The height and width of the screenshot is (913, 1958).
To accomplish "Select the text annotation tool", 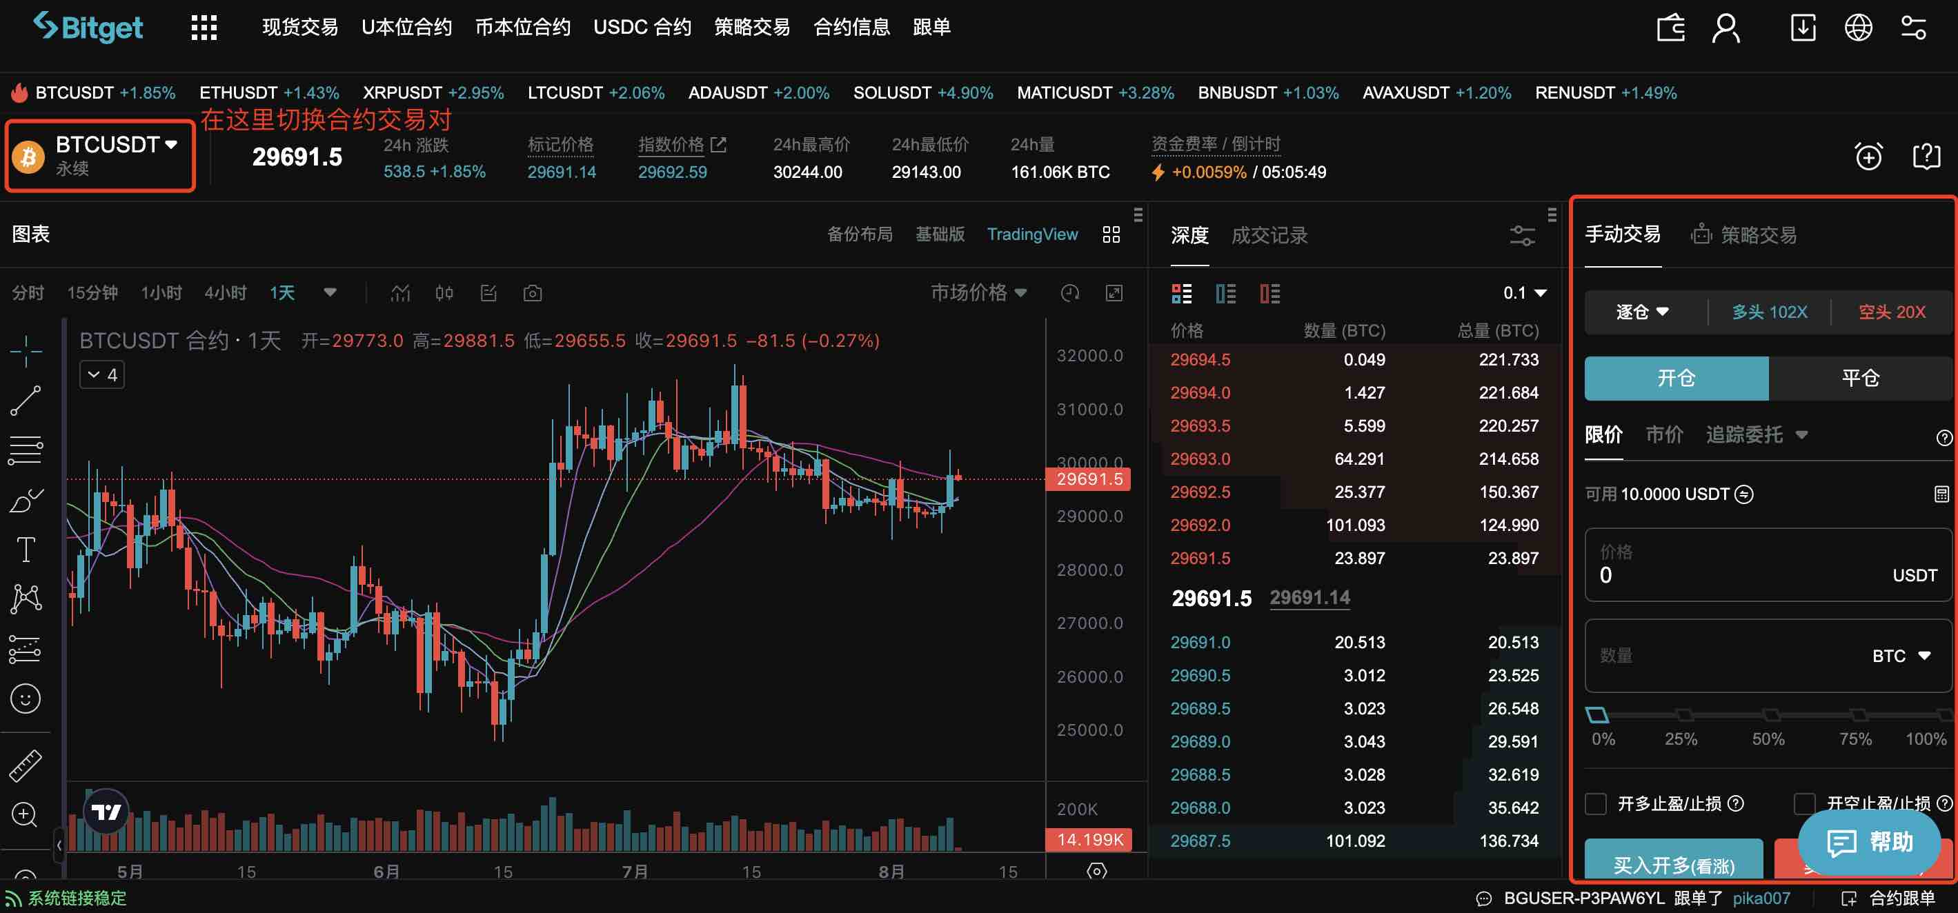I will (x=26, y=549).
